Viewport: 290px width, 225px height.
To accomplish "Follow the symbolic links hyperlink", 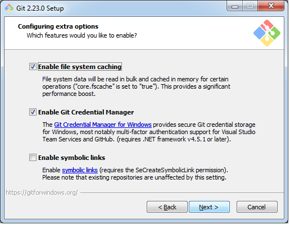I will (80, 170).
